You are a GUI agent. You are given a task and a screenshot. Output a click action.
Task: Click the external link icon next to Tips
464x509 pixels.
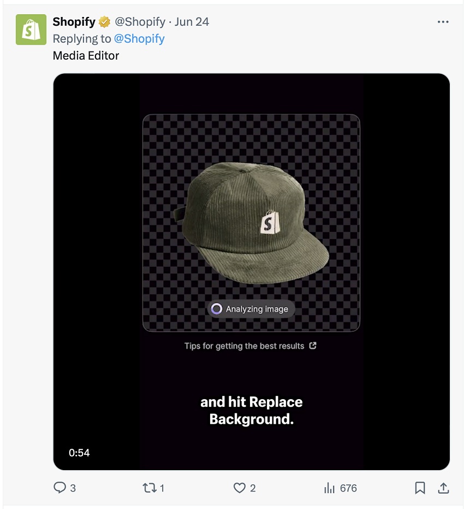pyautogui.click(x=313, y=346)
